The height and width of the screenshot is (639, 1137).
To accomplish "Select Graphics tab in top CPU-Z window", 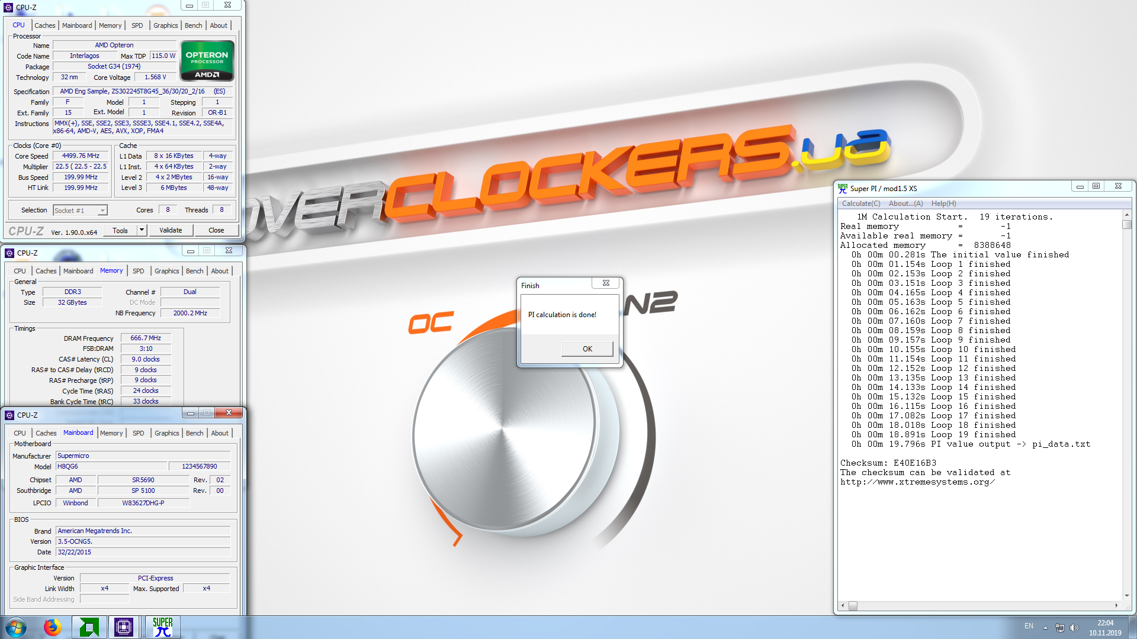I will coord(165,25).
